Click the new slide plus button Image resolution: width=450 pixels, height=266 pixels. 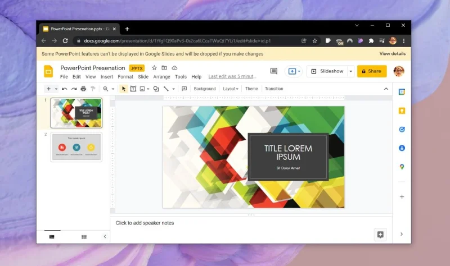coord(48,89)
